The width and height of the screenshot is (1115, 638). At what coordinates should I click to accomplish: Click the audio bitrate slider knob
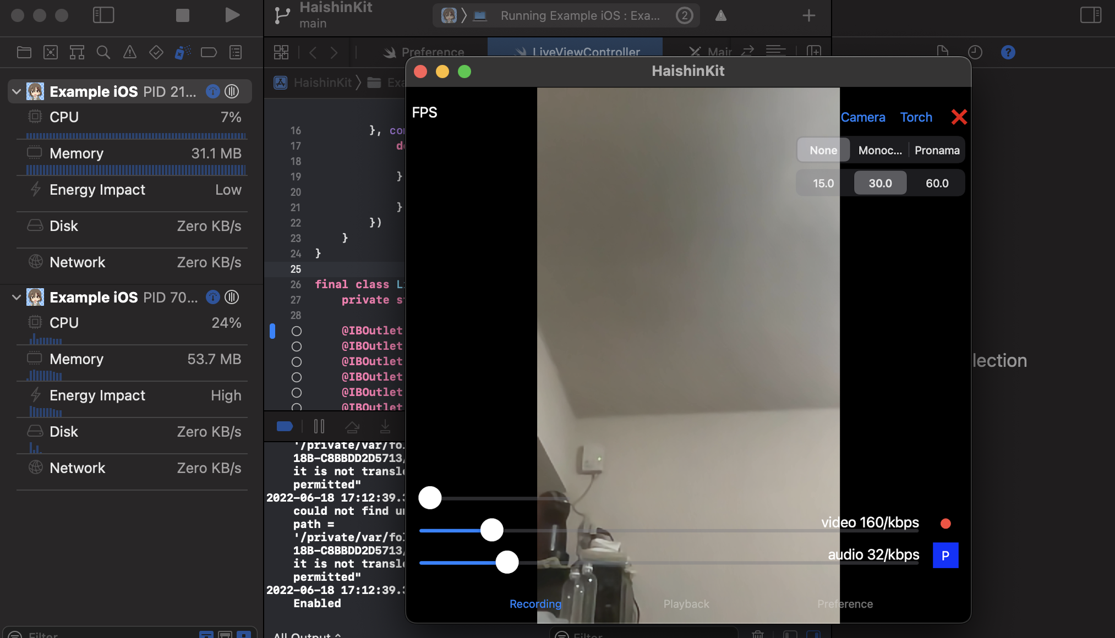point(507,562)
